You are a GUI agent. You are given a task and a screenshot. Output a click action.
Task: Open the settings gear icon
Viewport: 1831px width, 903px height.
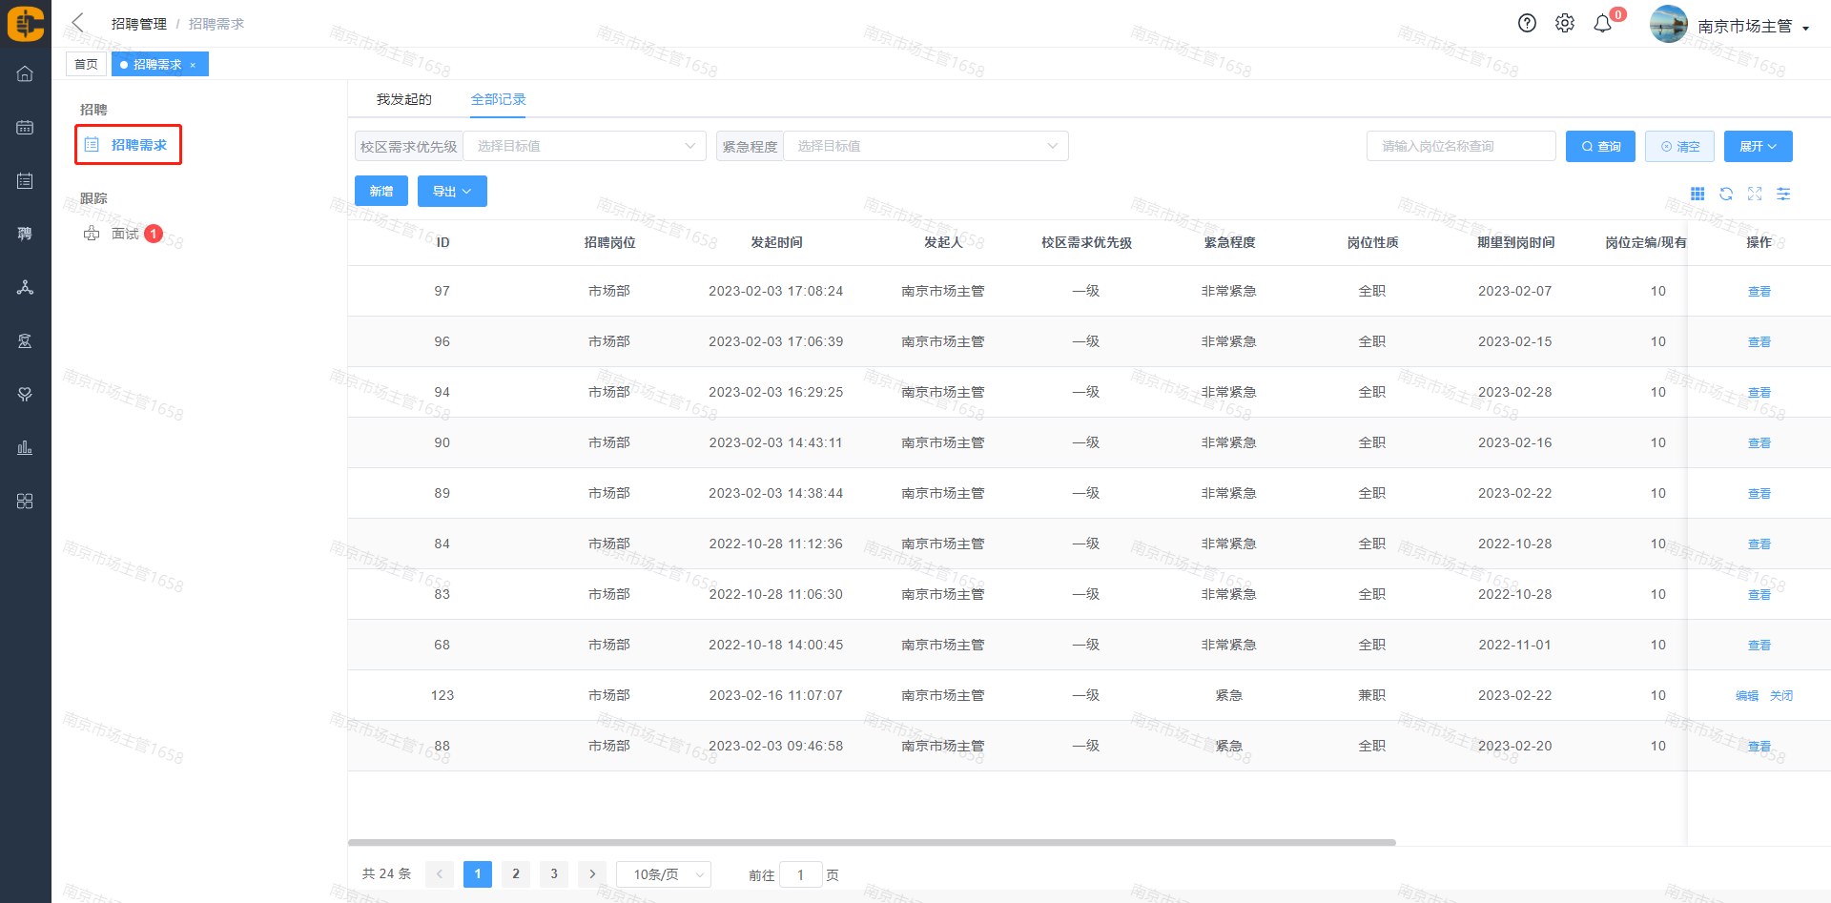click(x=1565, y=24)
